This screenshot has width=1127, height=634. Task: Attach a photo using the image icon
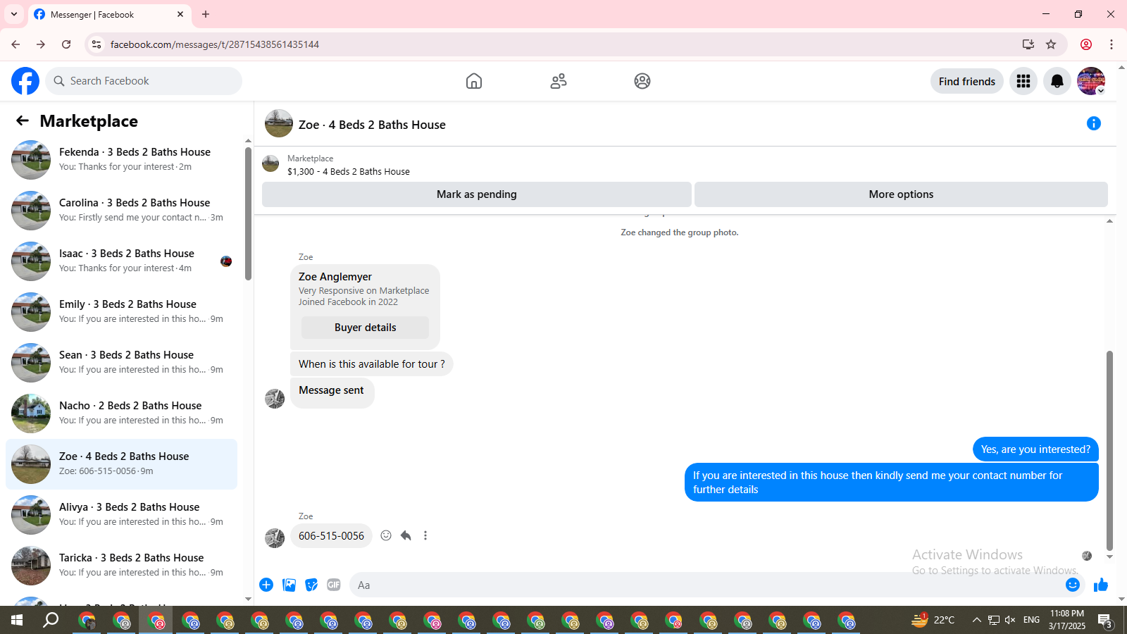289,585
